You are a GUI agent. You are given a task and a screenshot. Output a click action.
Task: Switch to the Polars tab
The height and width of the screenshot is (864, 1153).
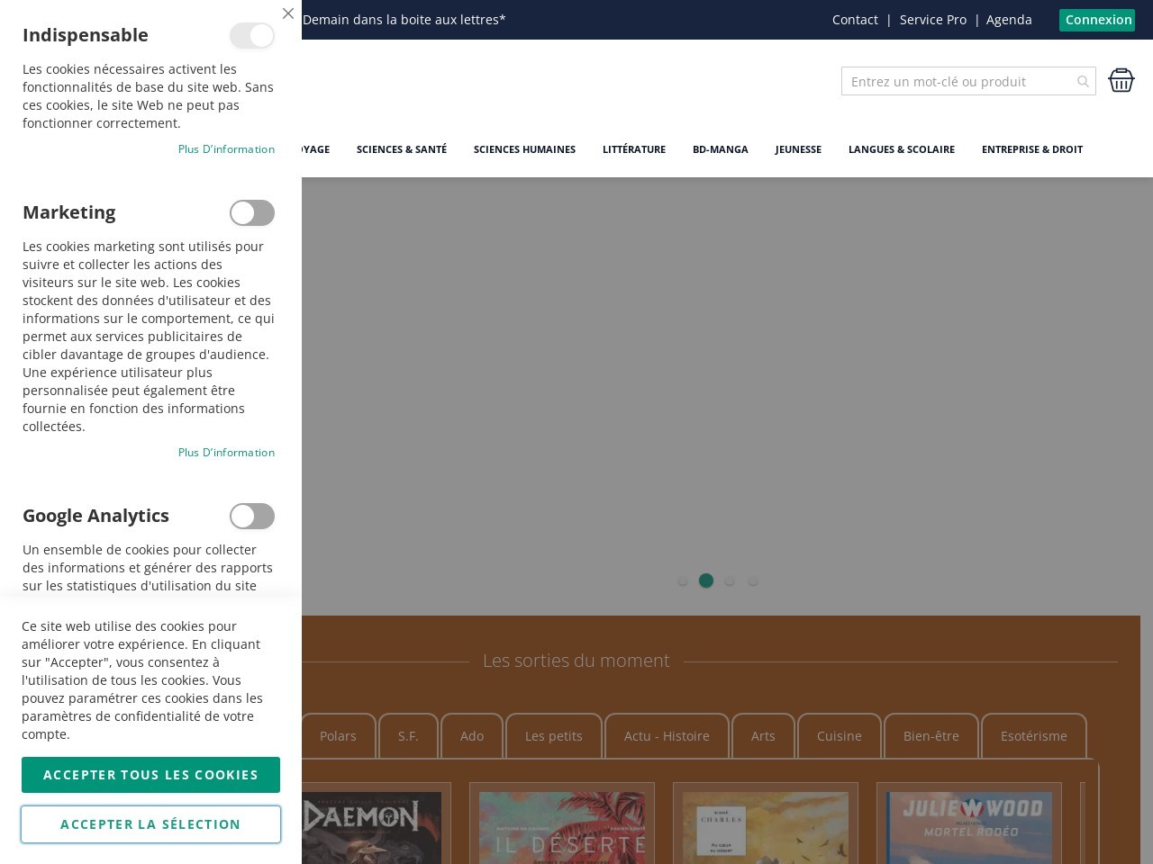coord(338,736)
